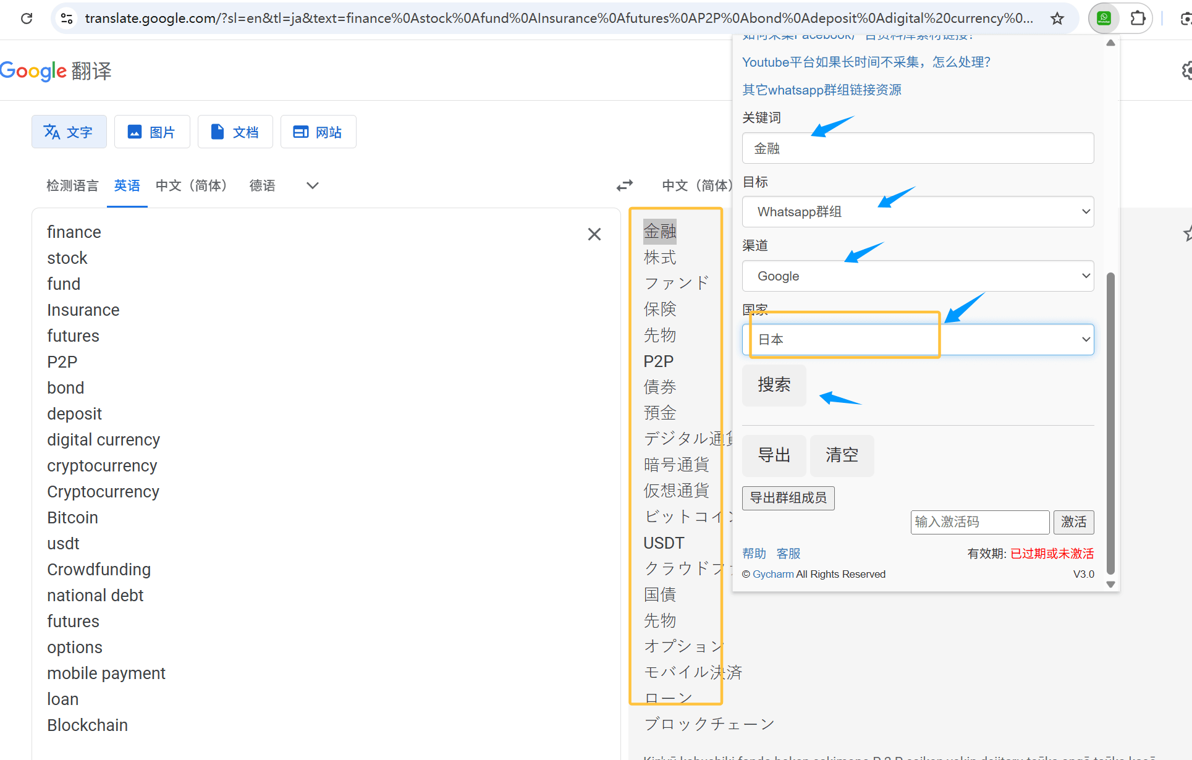Open the 渠道 Google dropdown
1192x760 pixels.
918,276
